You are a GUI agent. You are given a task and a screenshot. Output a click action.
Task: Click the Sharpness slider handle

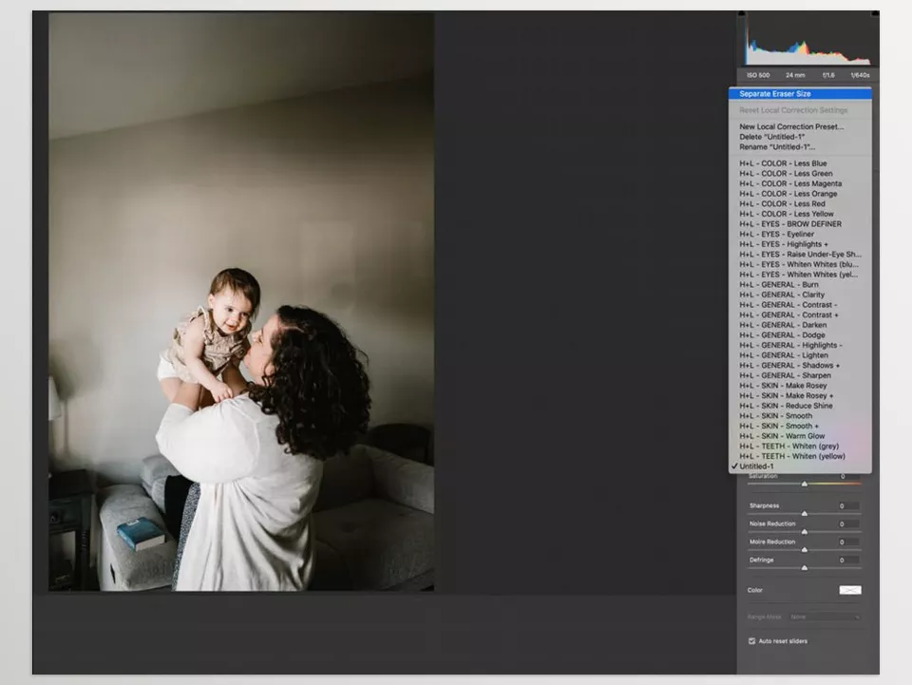click(805, 514)
